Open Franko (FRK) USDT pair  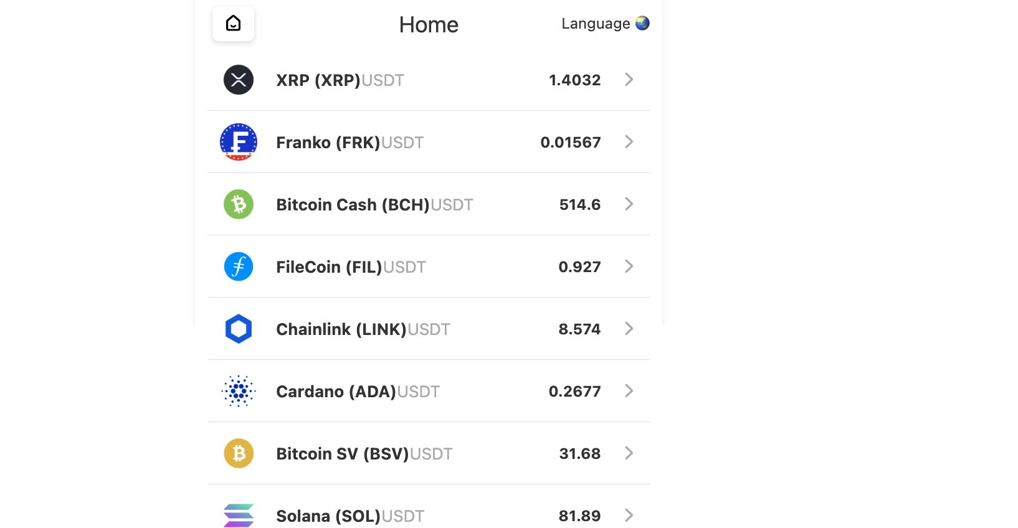coord(350,143)
